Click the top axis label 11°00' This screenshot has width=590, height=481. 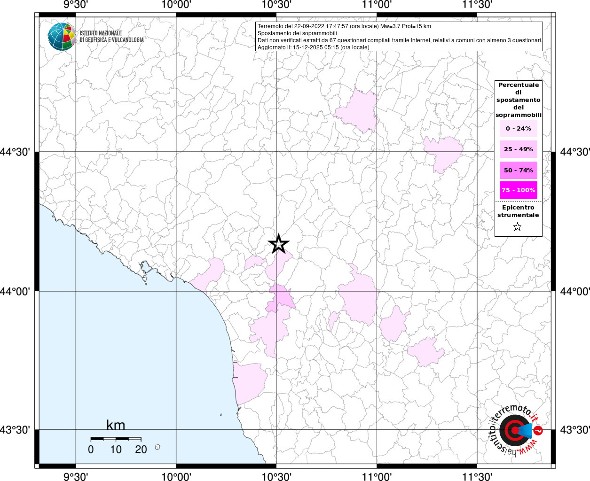[377, 5]
